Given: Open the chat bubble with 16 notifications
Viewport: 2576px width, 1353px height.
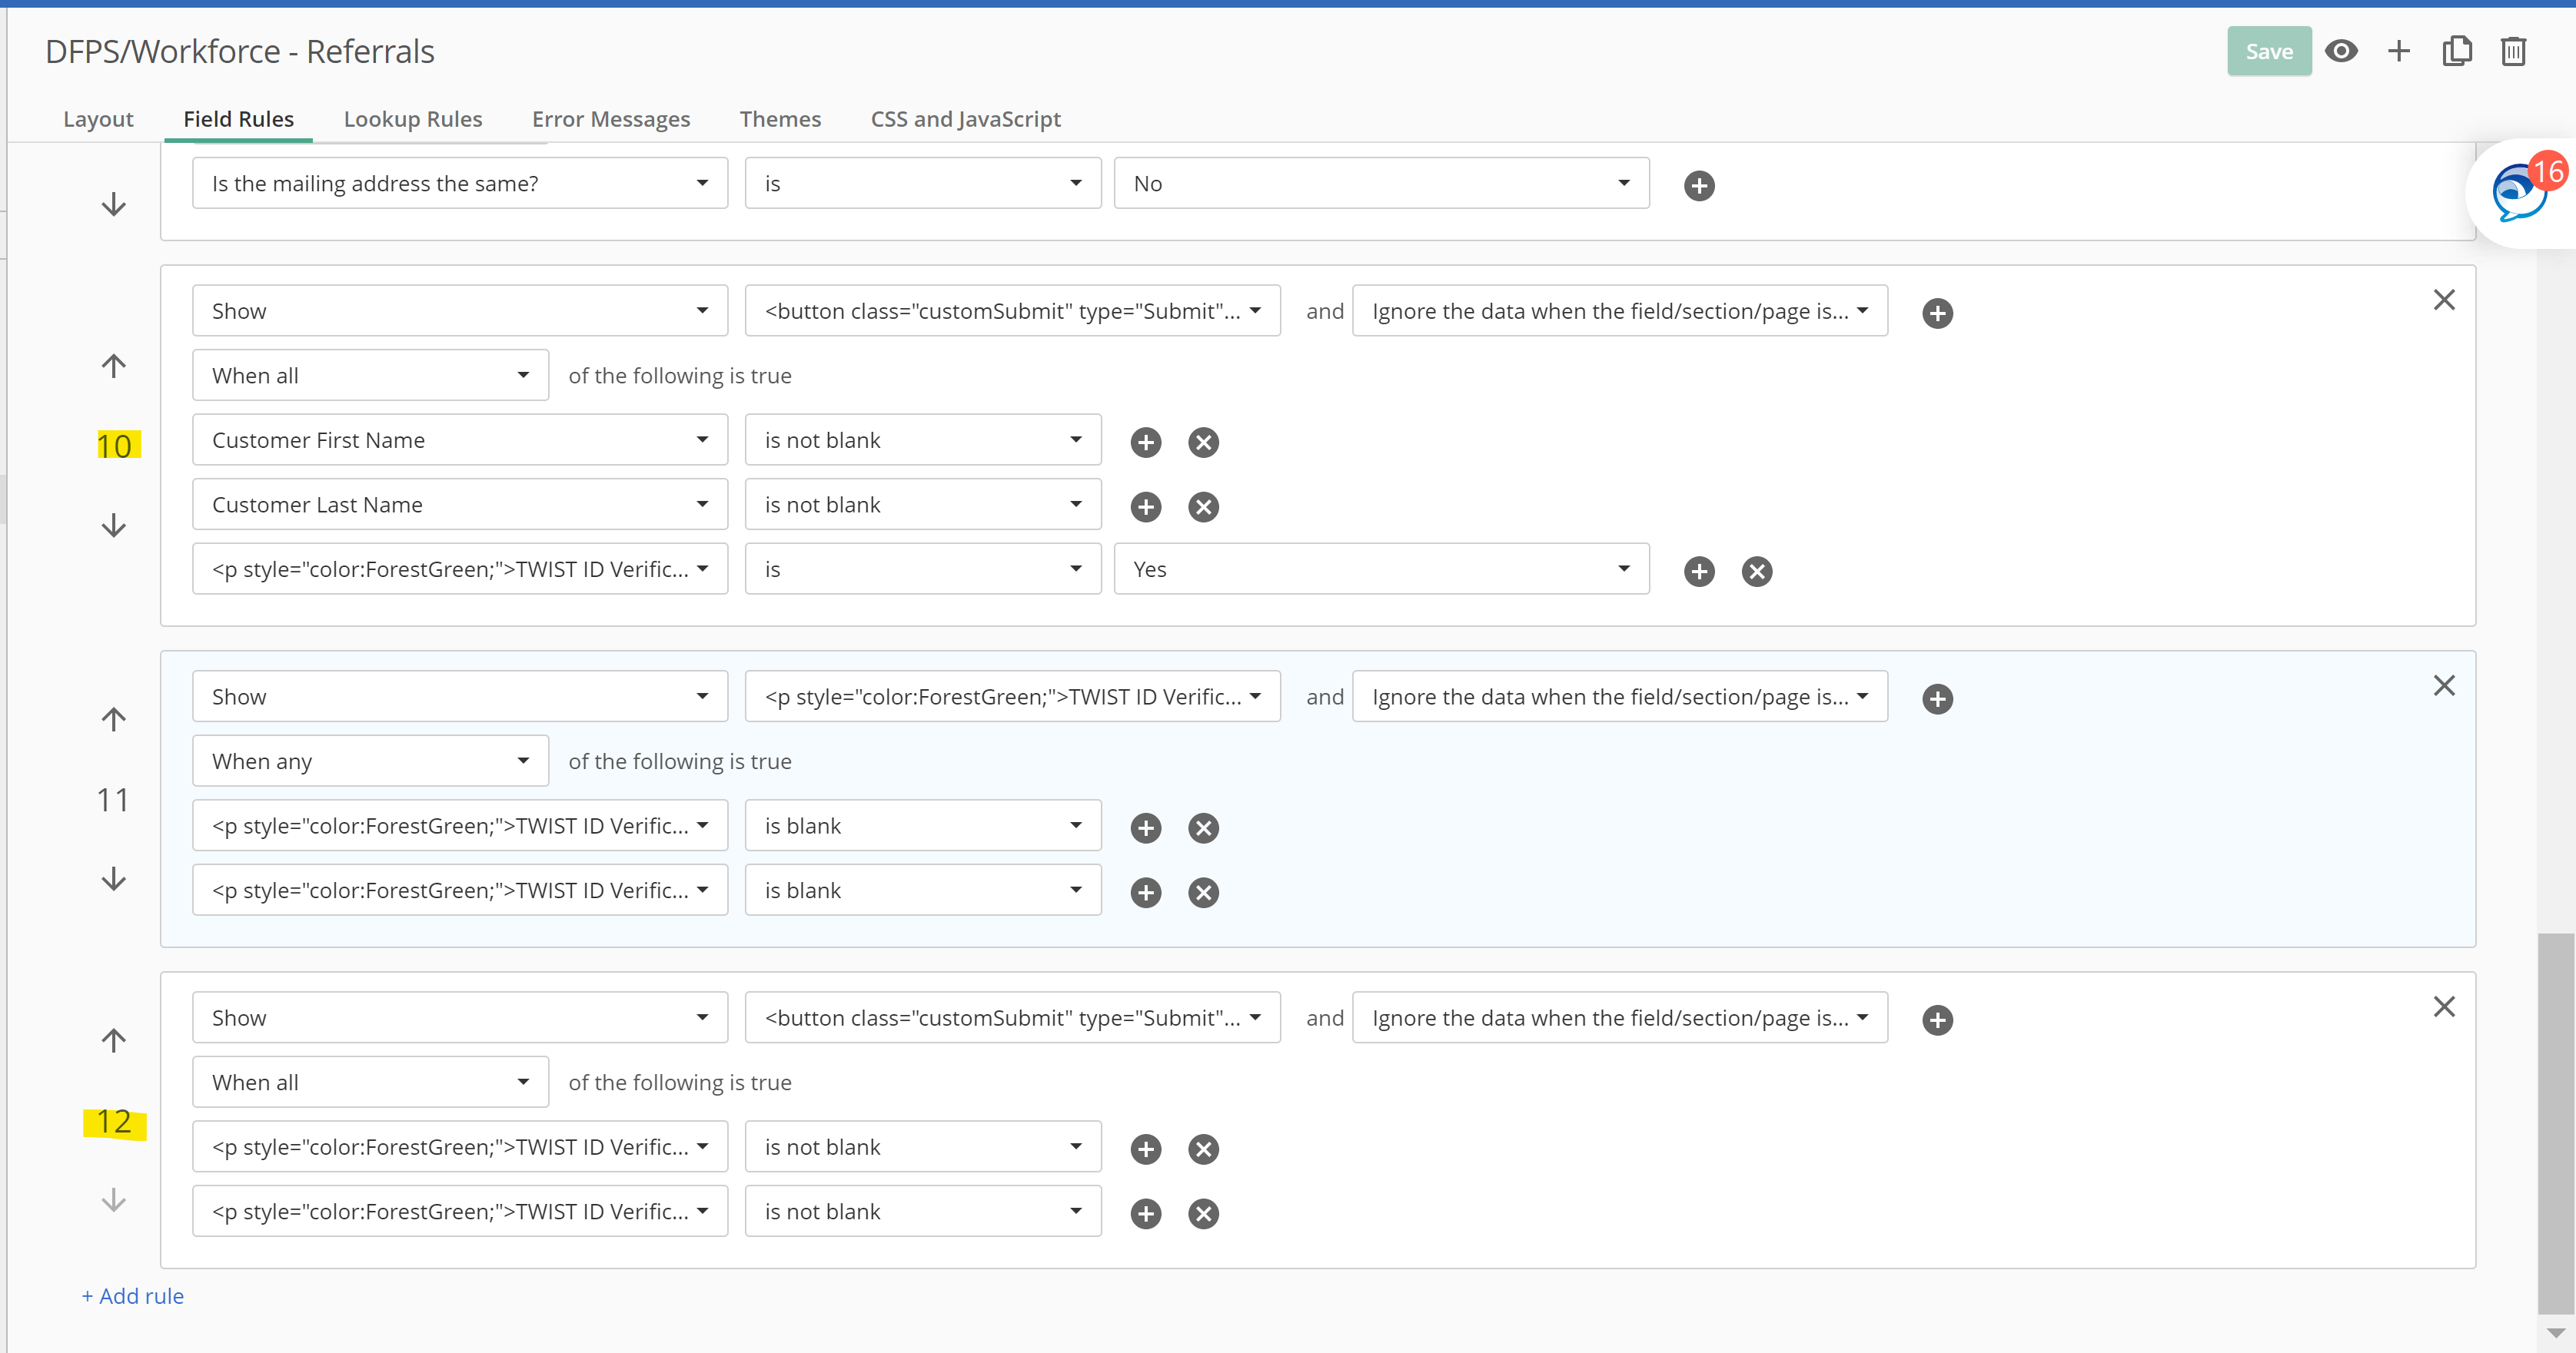Looking at the screenshot, I should click(2520, 193).
